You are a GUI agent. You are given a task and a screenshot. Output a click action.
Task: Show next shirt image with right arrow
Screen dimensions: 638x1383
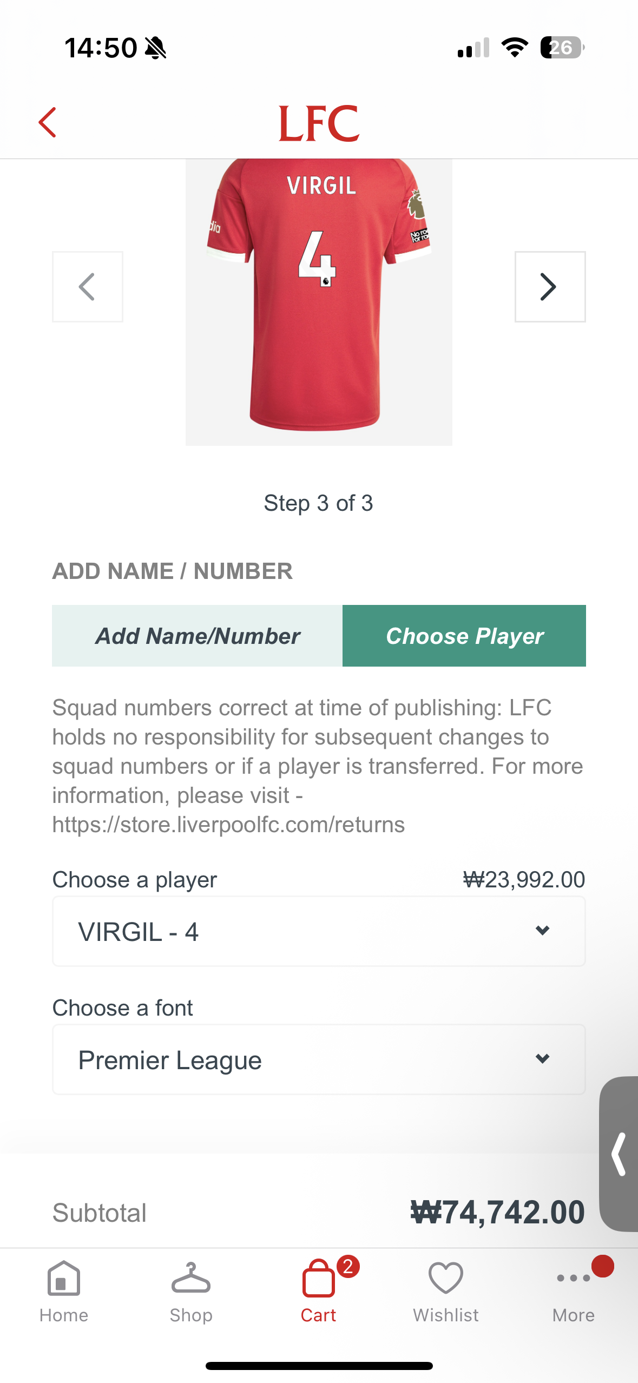pyautogui.click(x=550, y=287)
